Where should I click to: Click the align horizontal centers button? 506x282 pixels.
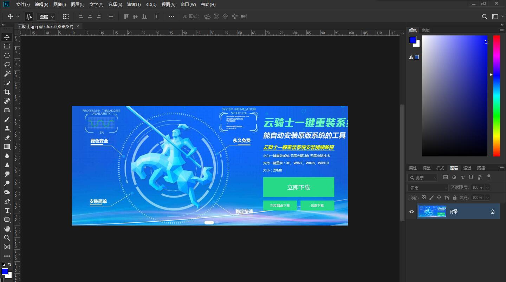pos(90,16)
